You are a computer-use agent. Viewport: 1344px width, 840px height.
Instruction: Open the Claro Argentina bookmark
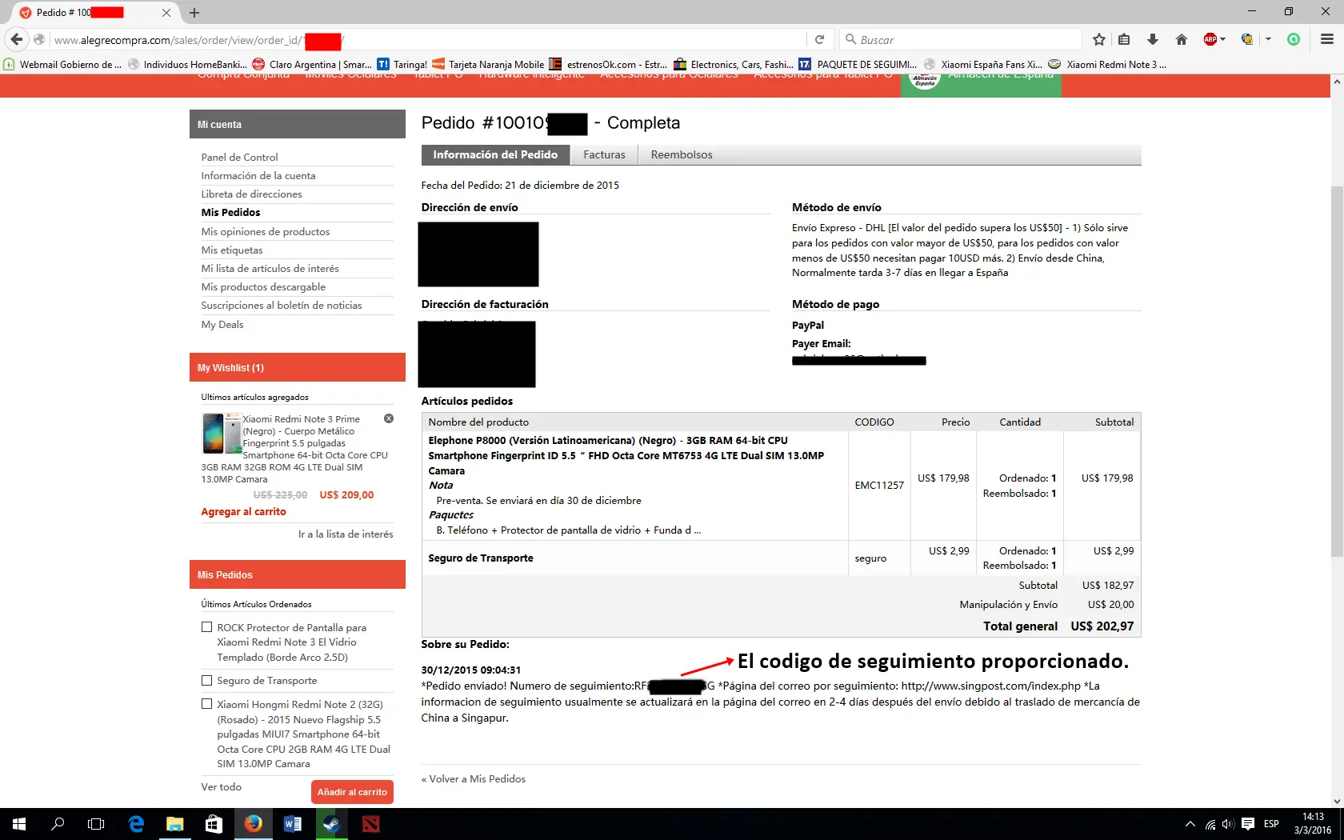click(312, 64)
